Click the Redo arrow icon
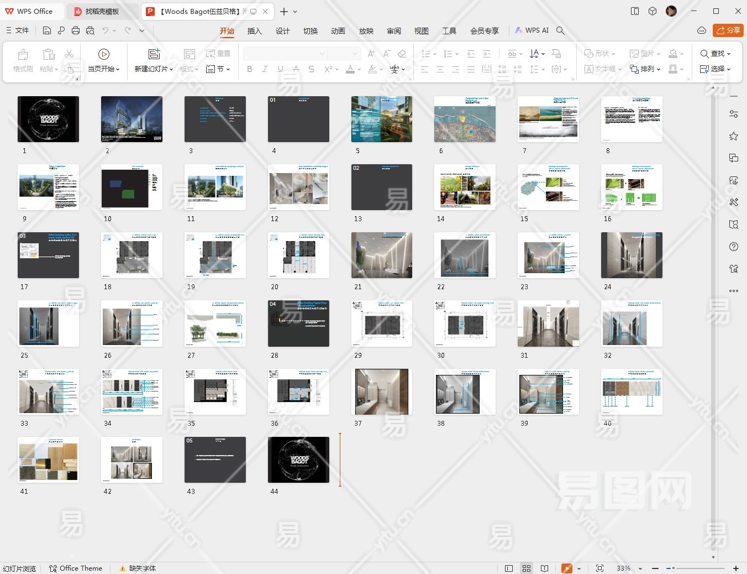This screenshot has width=747, height=574. [x=128, y=30]
